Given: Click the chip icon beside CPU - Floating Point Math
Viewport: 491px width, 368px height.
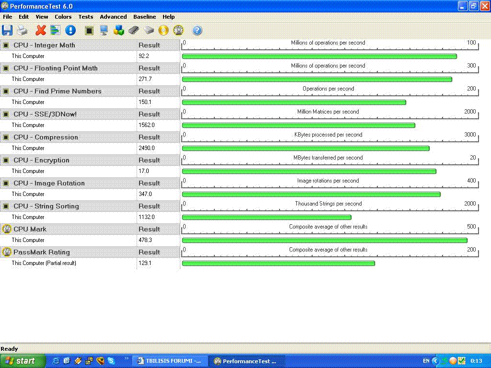Looking at the screenshot, I should click(x=6, y=68).
